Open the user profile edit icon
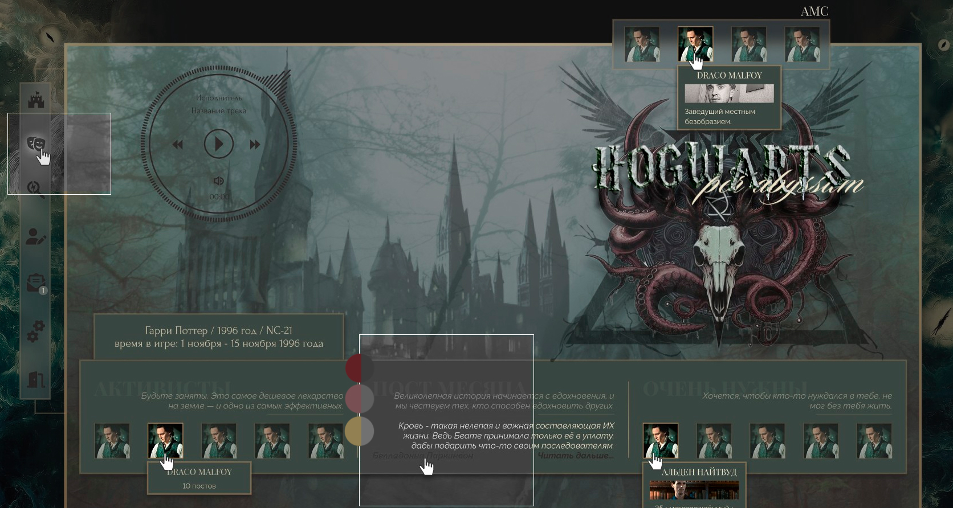 pyautogui.click(x=35, y=236)
